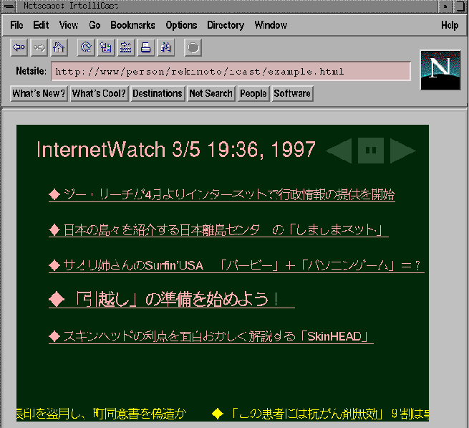The image size is (469, 428).
Task: Click the Back arrow toolbar icon
Action: (x=19, y=47)
